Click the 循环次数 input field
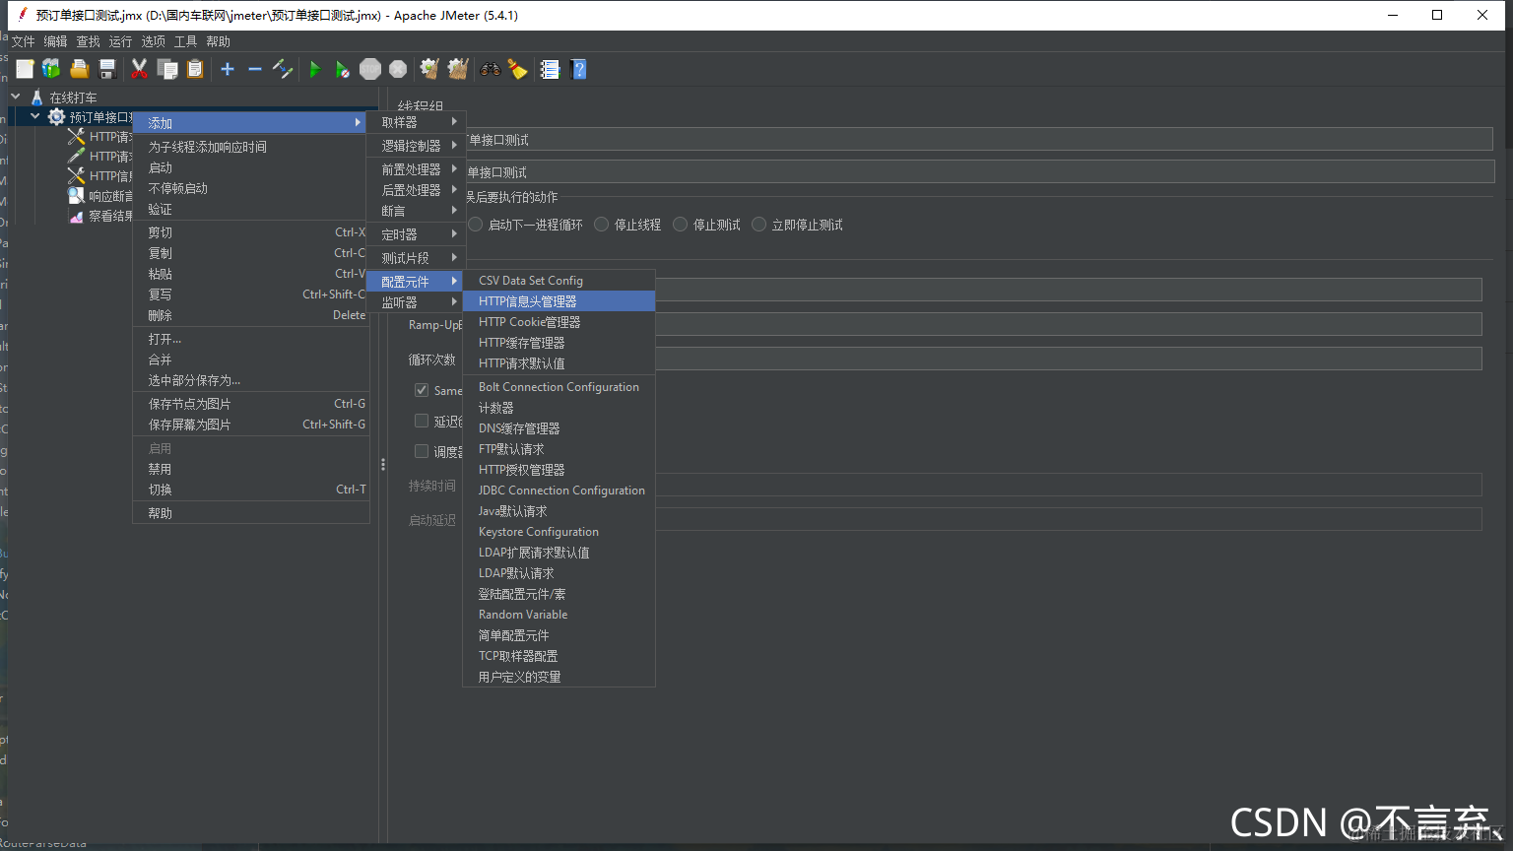1513x851 pixels. tap(1069, 359)
